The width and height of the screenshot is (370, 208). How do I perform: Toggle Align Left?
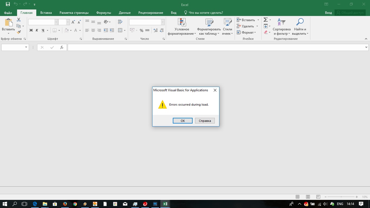(x=87, y=30)
